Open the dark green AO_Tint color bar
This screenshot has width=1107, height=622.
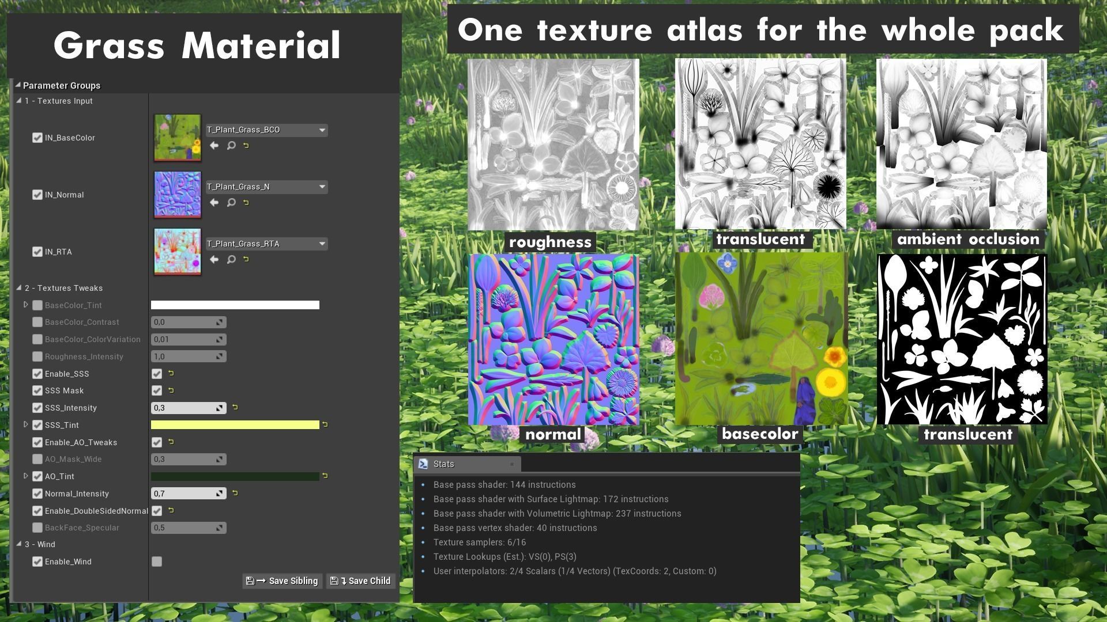click(235, 476)
